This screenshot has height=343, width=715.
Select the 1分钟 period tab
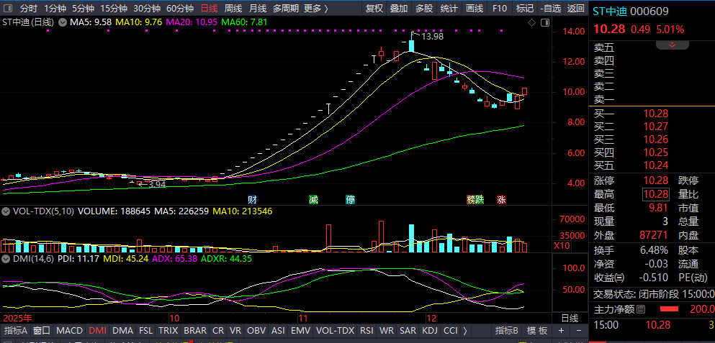point(55,8)
